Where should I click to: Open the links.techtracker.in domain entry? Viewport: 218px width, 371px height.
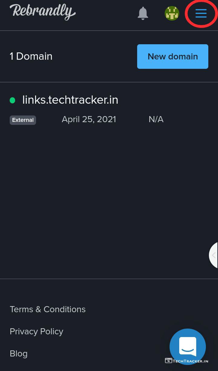pos(70,100)
